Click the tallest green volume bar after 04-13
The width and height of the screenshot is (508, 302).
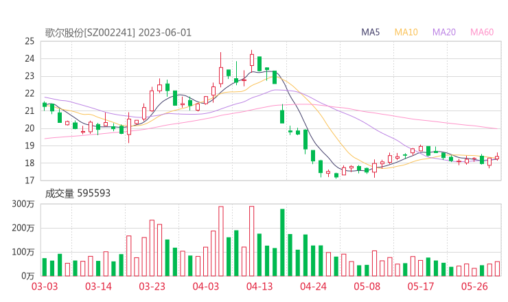tap(283, 242)
